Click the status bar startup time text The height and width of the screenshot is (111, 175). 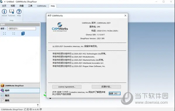pyautogui.click(x=21, y=110)
